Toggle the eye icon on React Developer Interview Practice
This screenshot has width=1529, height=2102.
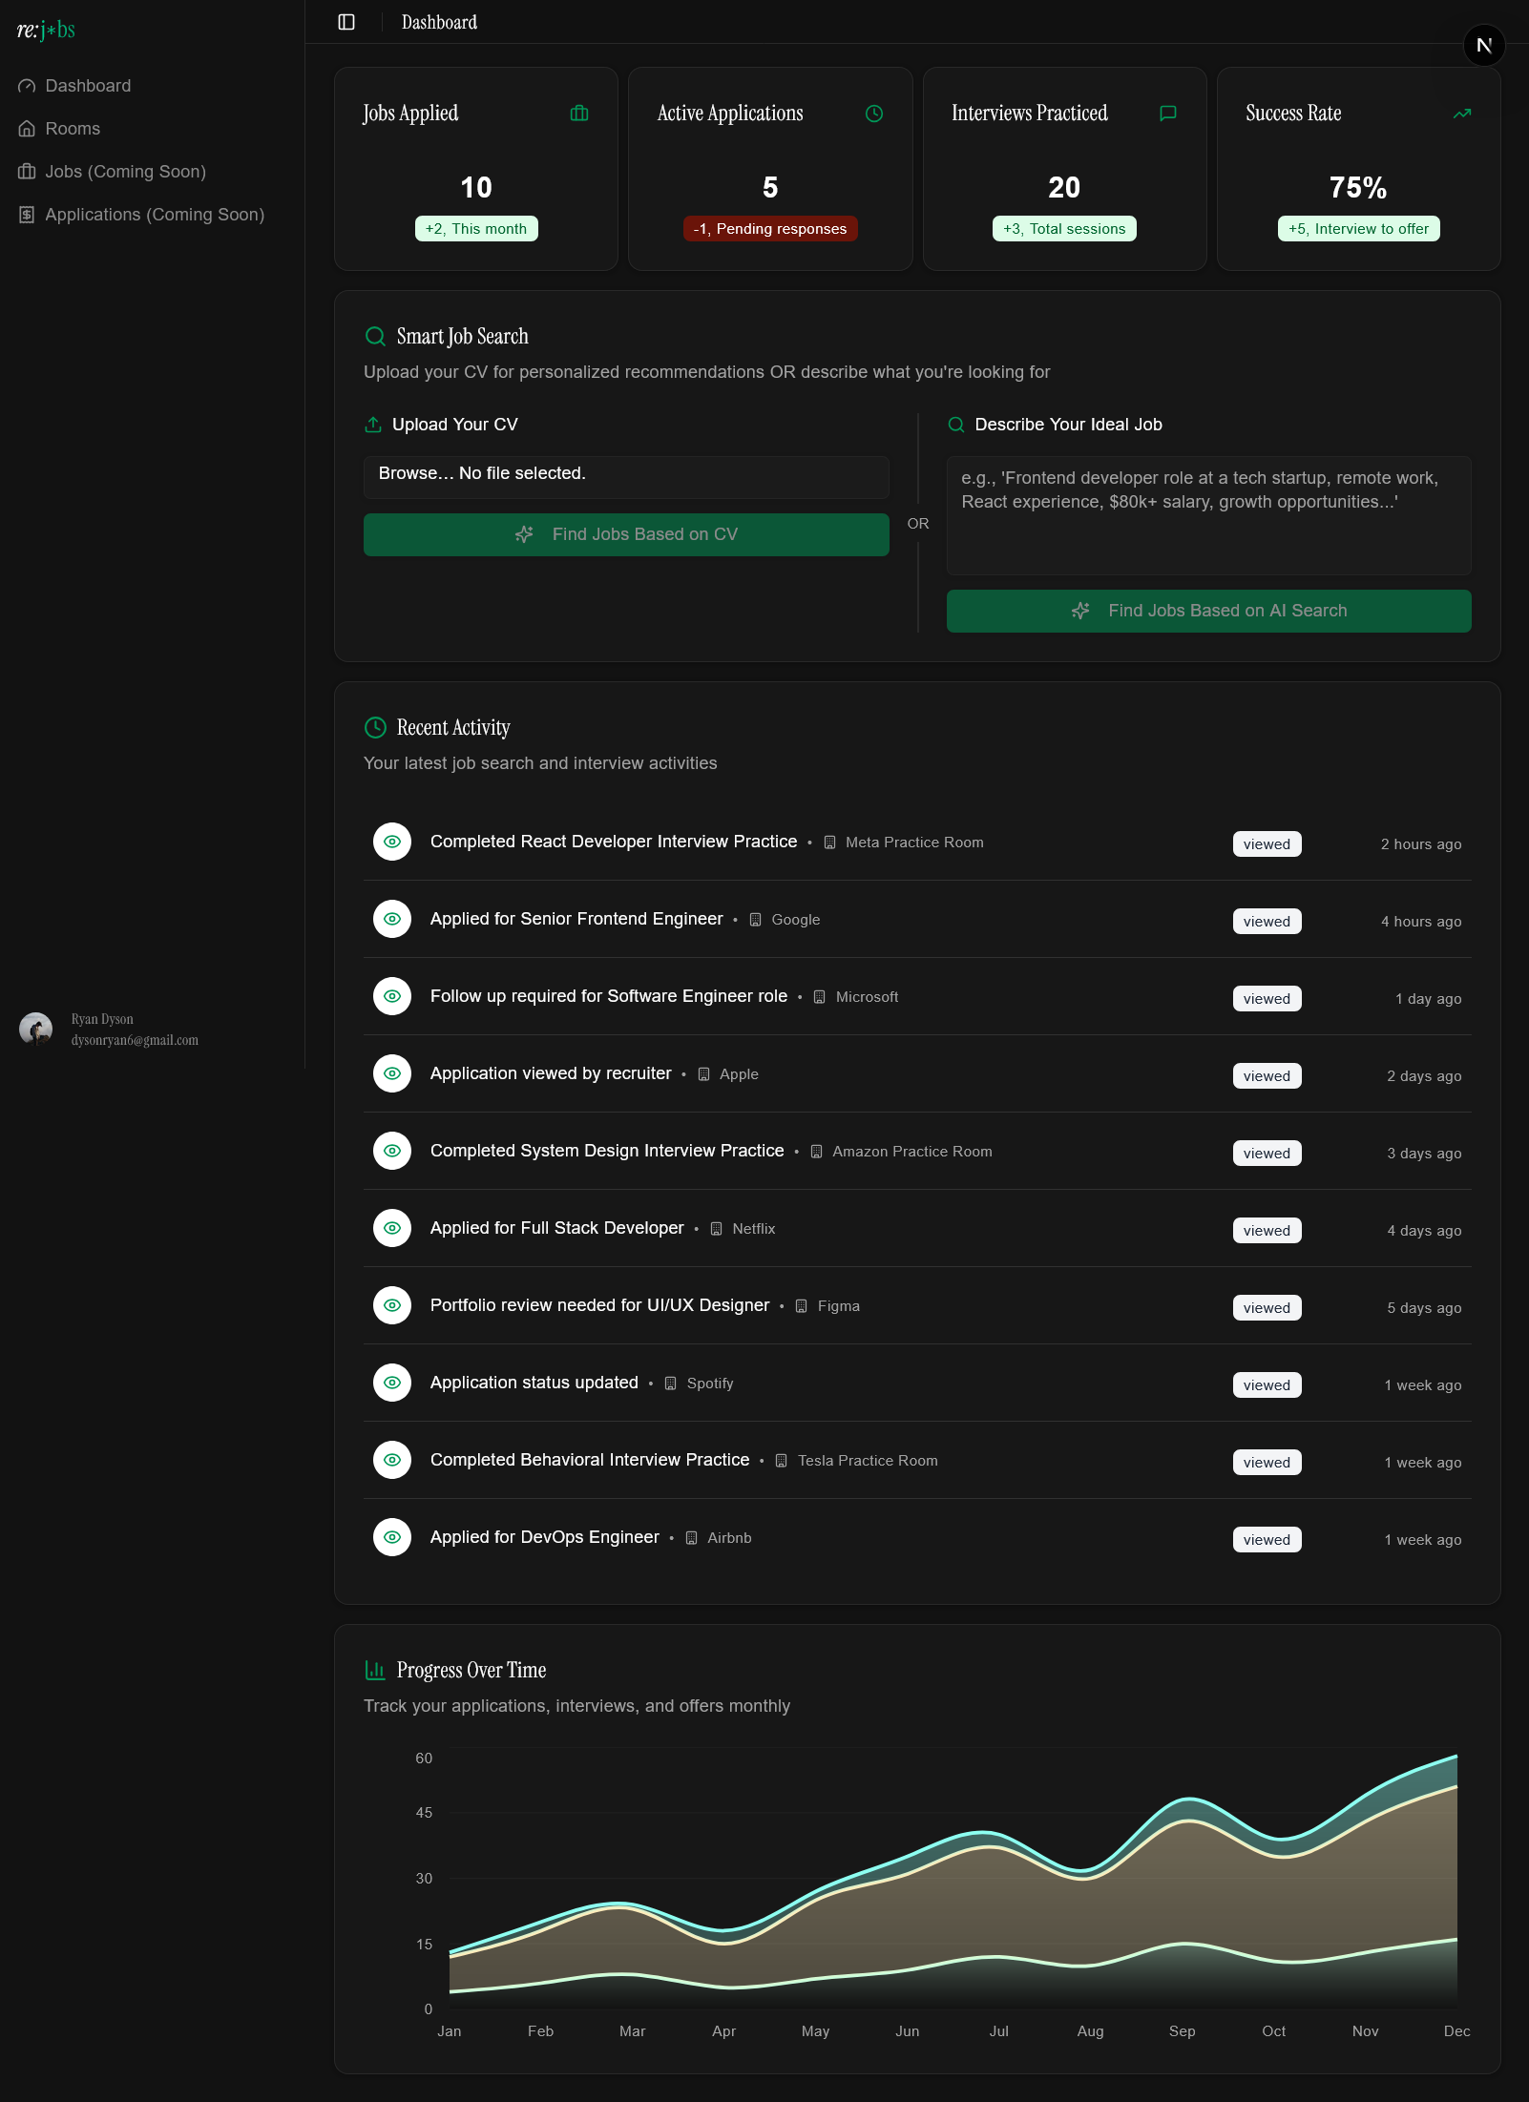click(391, 842)
